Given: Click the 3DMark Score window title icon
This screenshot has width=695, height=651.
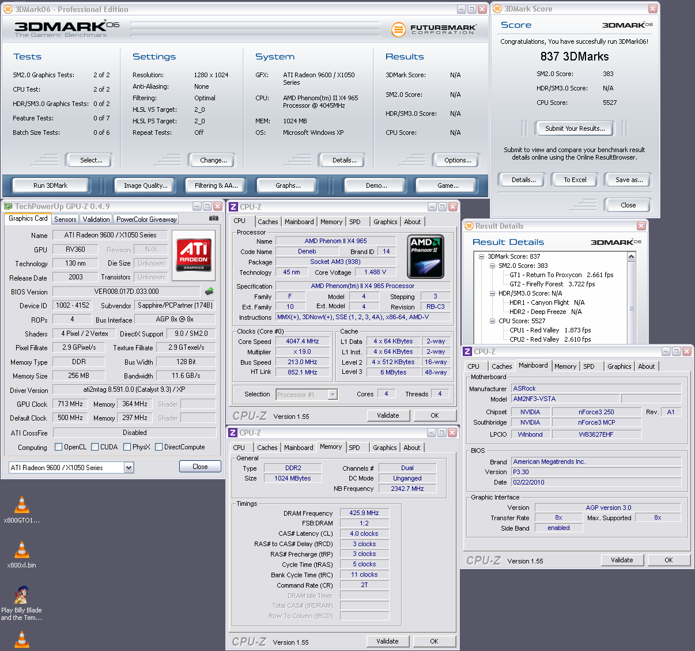Looking at the screenshot, I should pos(498,9).
